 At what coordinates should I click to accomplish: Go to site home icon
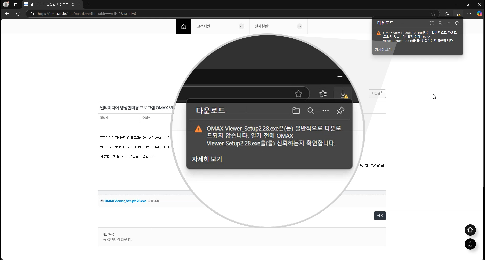[x=184, y=26]
